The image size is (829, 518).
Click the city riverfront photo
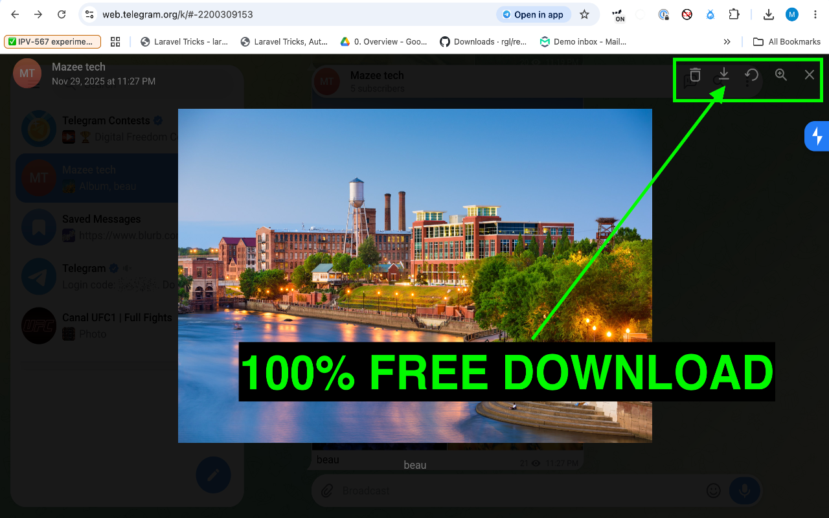[x=415, y=276]
